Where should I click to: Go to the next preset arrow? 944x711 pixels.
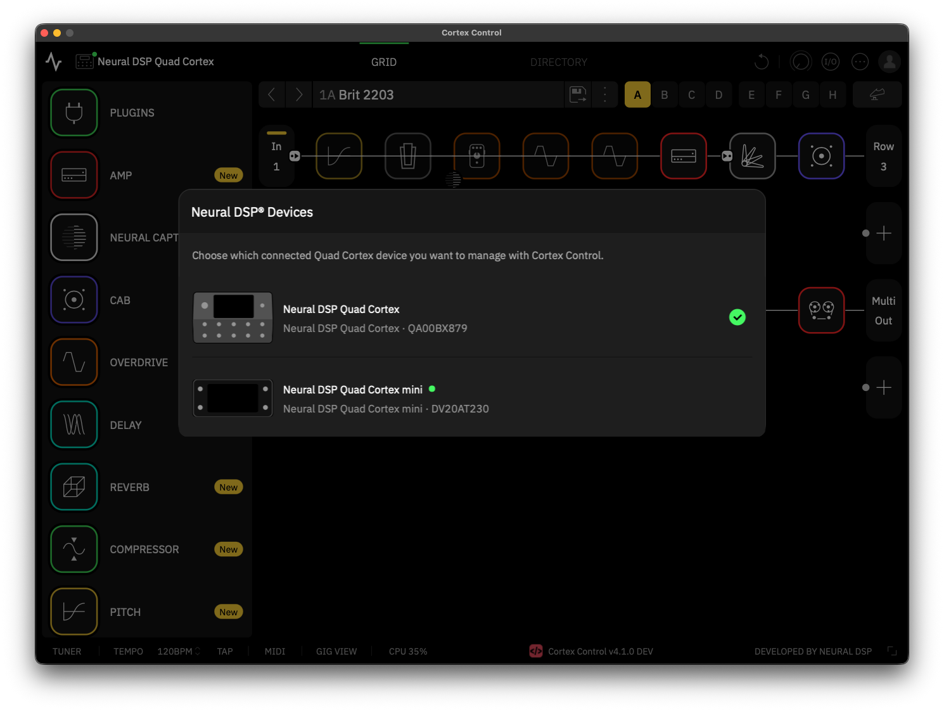click(x=299, y=94)
